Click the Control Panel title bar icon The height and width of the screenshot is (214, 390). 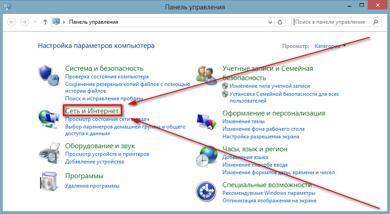tap(7, 6)
